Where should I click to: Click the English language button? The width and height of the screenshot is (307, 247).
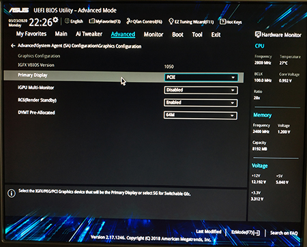click(76, 21)
